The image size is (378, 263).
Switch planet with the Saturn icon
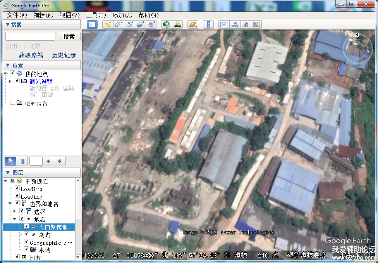pyautogui.click(x=192, y=24)
